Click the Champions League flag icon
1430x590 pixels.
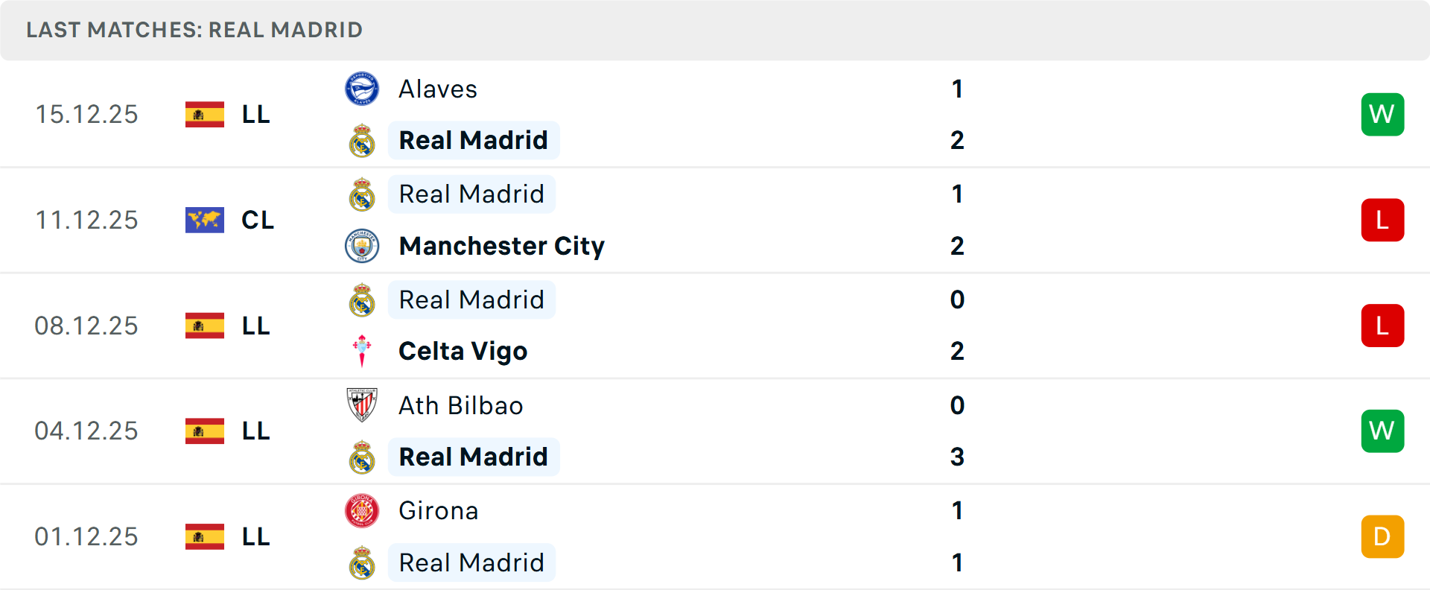coord(205,221)
